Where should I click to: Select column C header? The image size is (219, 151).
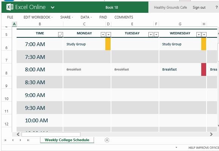coord(84,24)
